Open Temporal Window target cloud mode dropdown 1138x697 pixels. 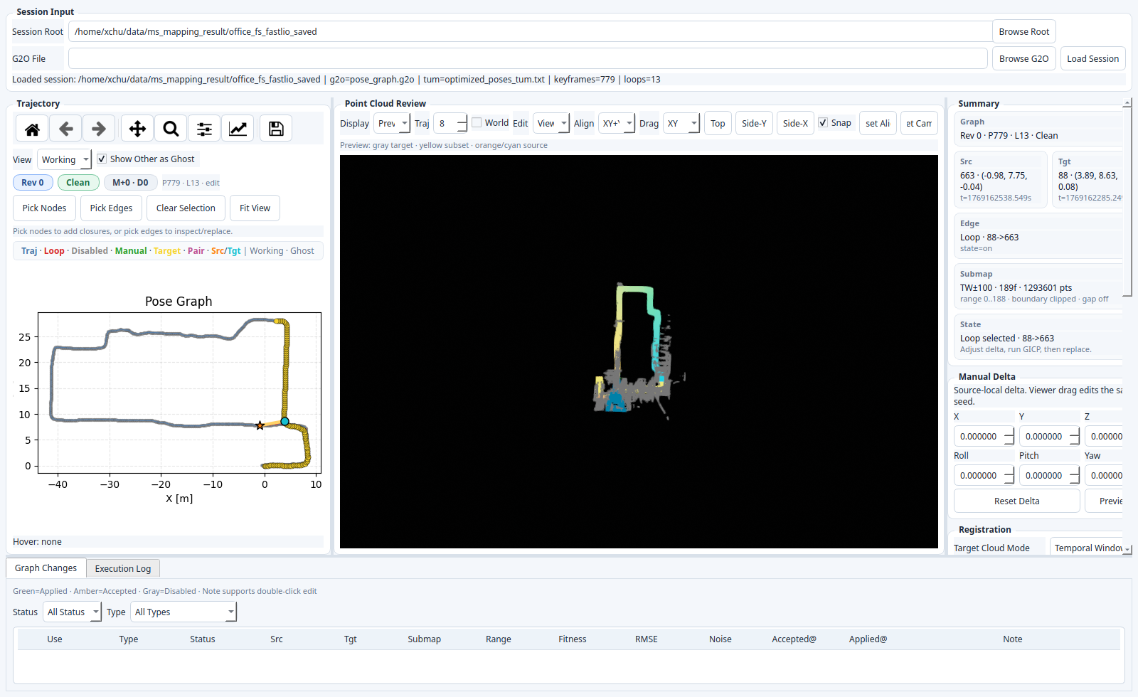tap(1086, 548)
